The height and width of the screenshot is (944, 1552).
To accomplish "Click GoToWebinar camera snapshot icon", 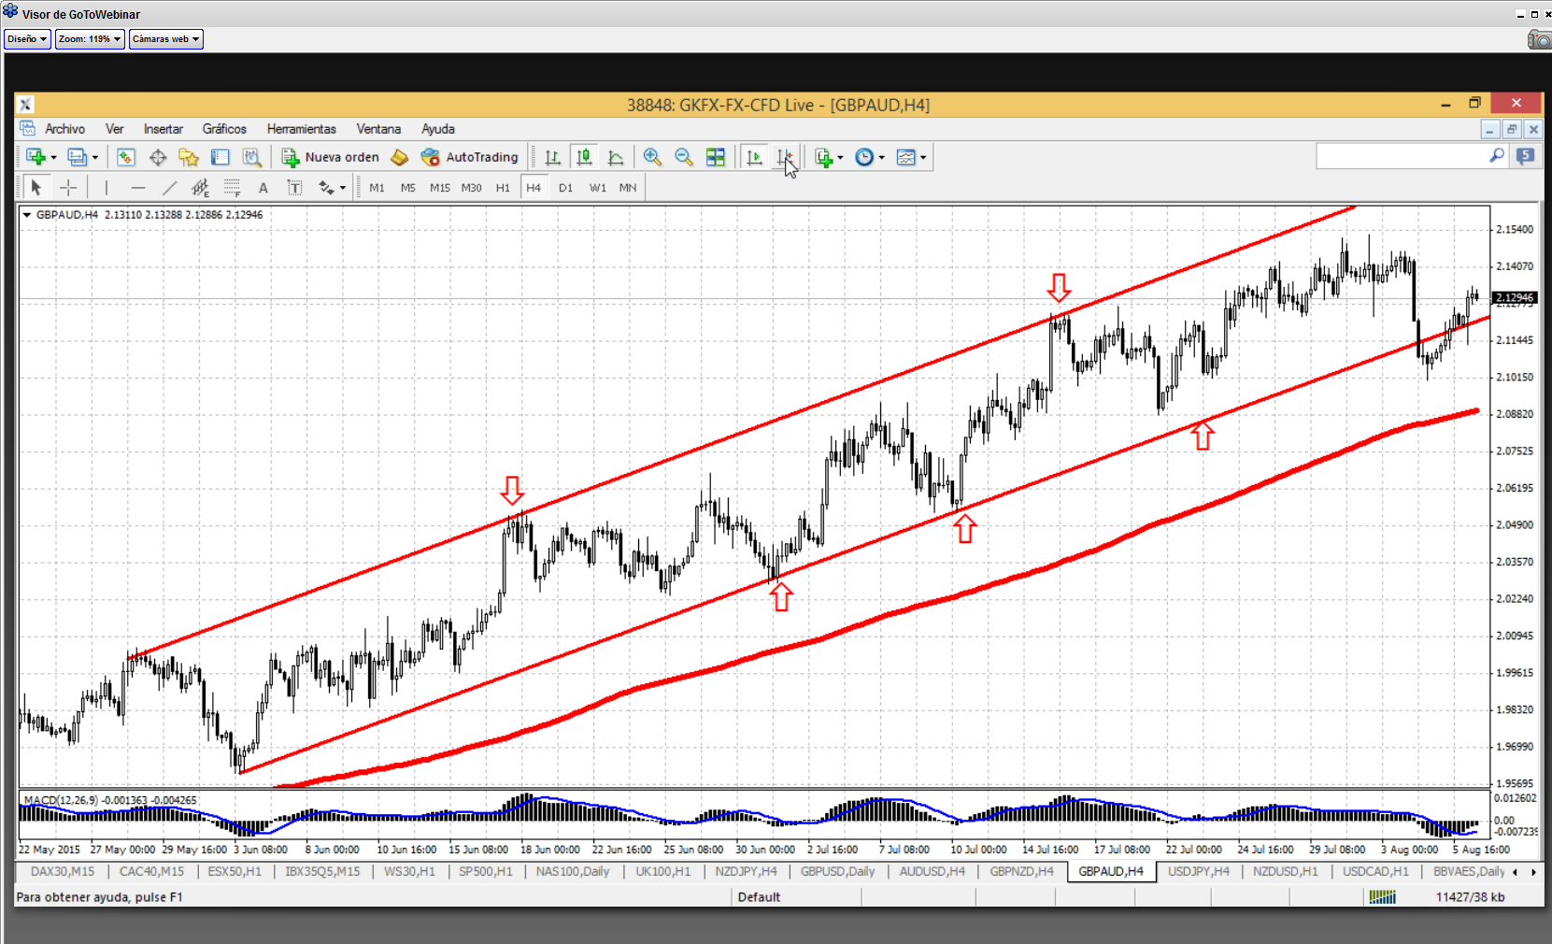I will (1539, 39).
